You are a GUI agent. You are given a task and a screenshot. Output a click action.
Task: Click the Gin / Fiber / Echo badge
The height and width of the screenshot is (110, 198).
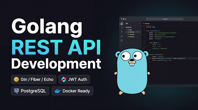[34, 79]
